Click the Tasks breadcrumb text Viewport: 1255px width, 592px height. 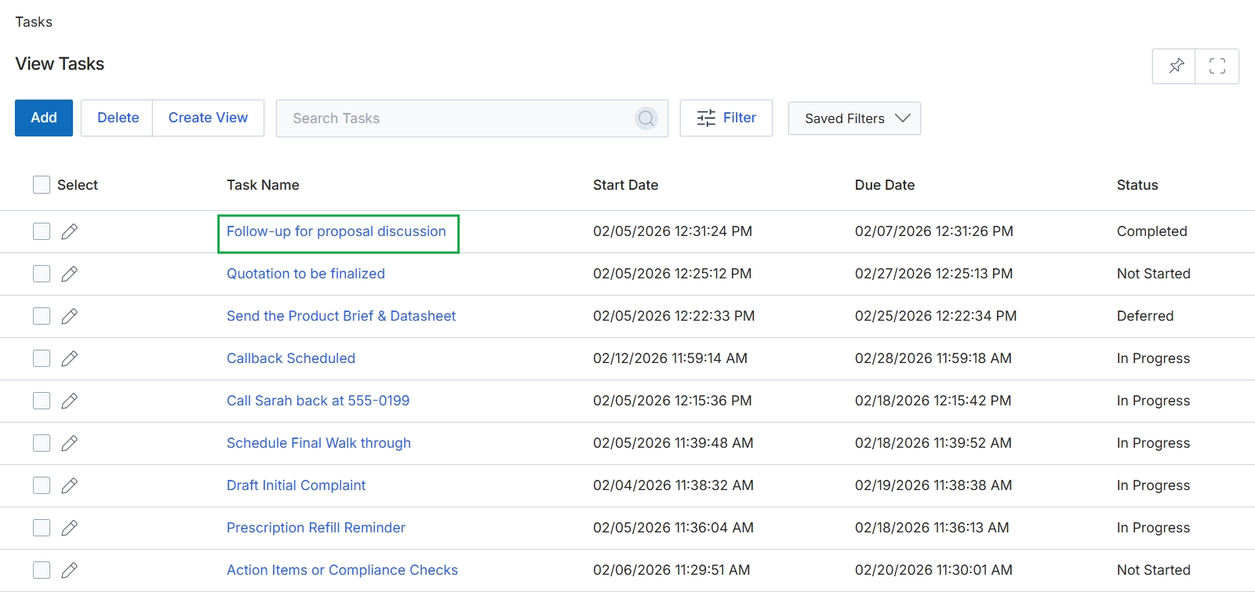pyautogui.click(x=34, y=22)
